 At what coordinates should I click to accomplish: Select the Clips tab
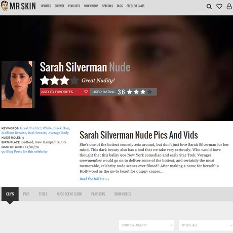[x=10, y=194]
